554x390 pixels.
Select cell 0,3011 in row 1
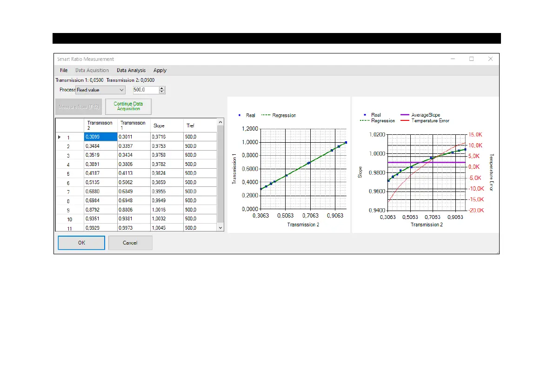point(133,137)
